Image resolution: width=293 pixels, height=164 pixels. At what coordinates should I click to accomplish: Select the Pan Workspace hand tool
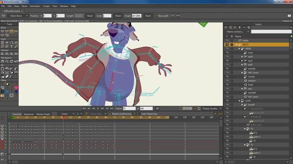click(x=2, y=61)
